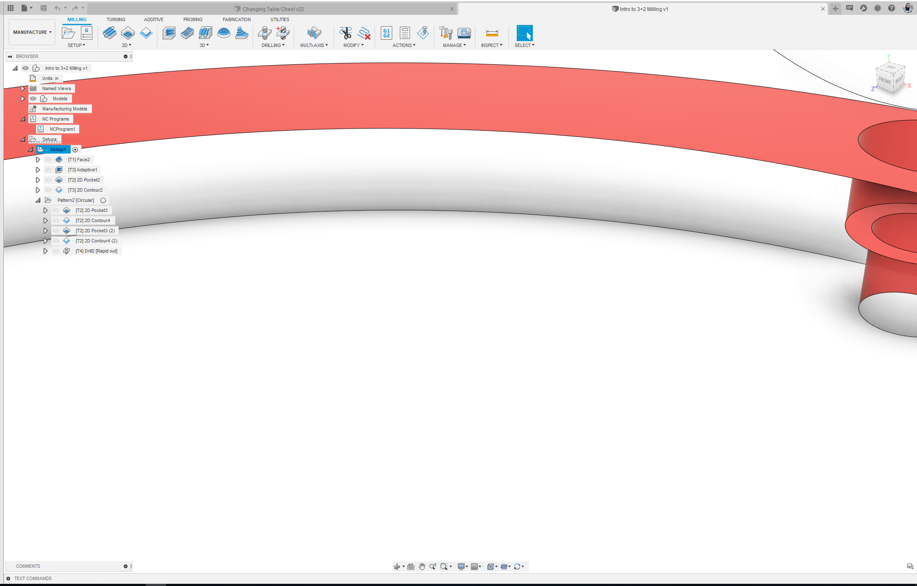
Task: Click the Measure ruler icon
Action: pyautogui.click(x=492, y=33)
